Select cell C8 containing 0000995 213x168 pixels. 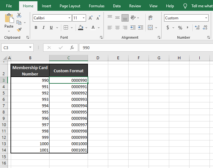click(69, 112)
